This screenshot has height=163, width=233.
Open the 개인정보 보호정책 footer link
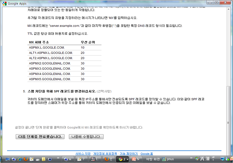tap(105, 154)
